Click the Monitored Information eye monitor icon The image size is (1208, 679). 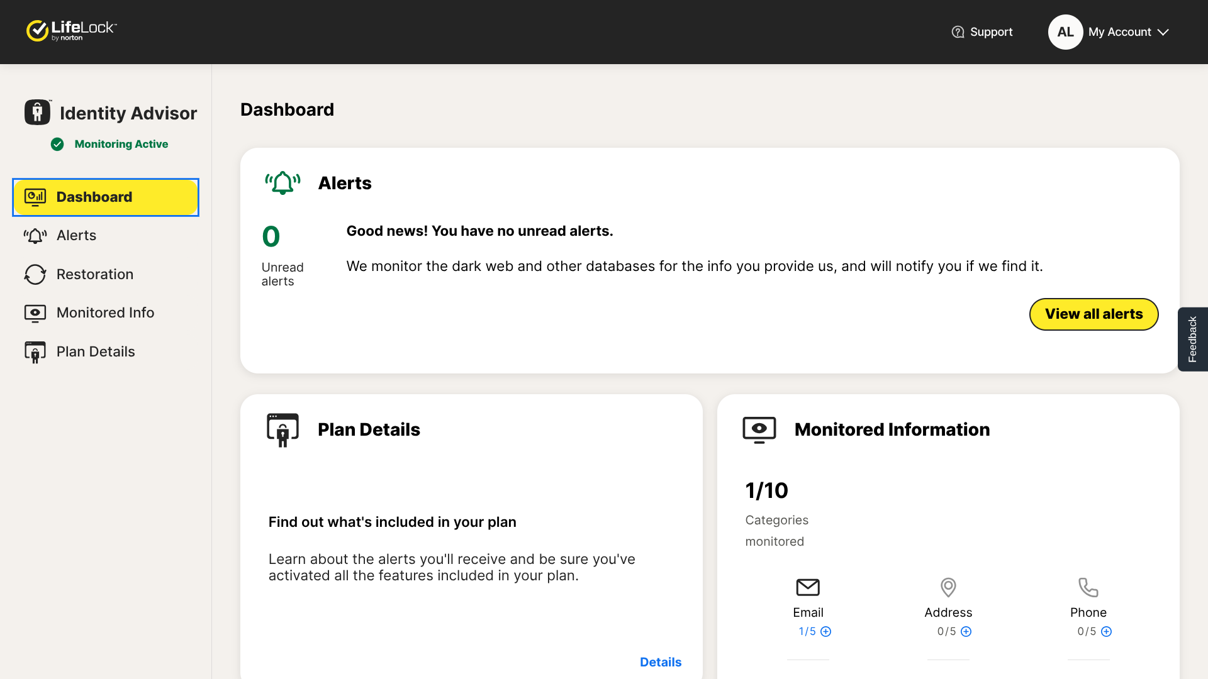point(759,430)
